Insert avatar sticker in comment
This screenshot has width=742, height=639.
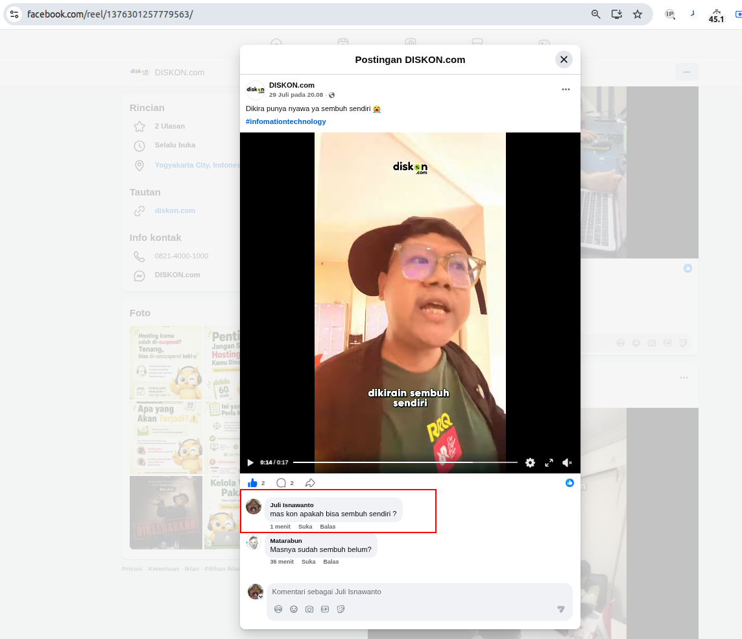(x=278, y=609)
